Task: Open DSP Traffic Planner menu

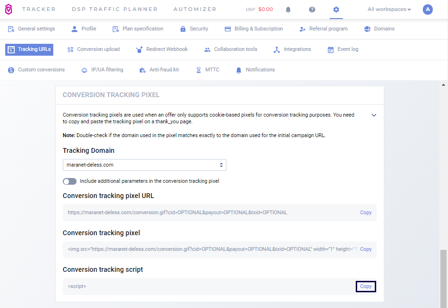Action: point(115,10)
